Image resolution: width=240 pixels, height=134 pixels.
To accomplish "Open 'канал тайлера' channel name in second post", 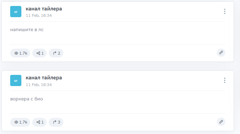I will 44,78.
